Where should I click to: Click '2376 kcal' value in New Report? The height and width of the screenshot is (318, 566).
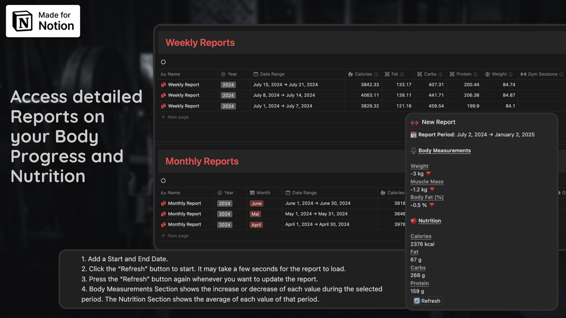[x=422, y=244]
